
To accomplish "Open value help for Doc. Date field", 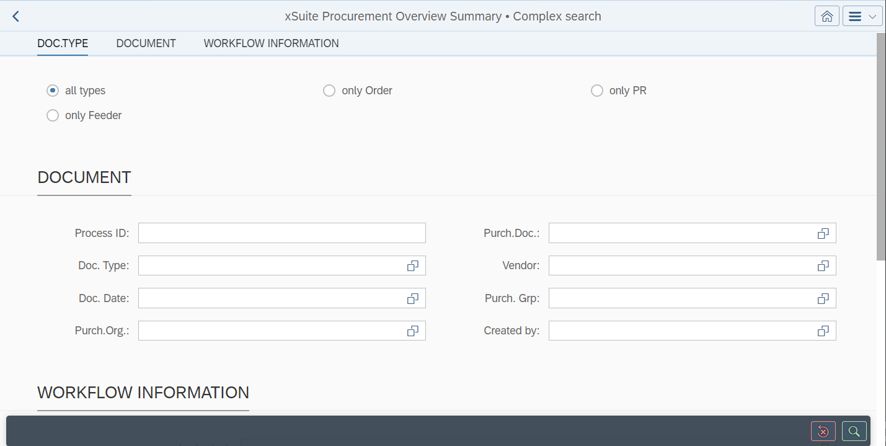I will pos(412,298).
